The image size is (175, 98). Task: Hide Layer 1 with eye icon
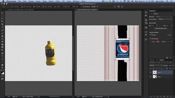pyautogui.click(x=150, y=77)
